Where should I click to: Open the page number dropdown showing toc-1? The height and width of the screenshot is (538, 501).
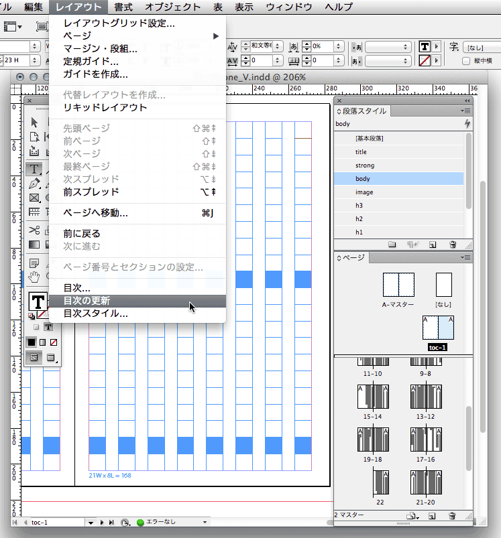point(91,523)
